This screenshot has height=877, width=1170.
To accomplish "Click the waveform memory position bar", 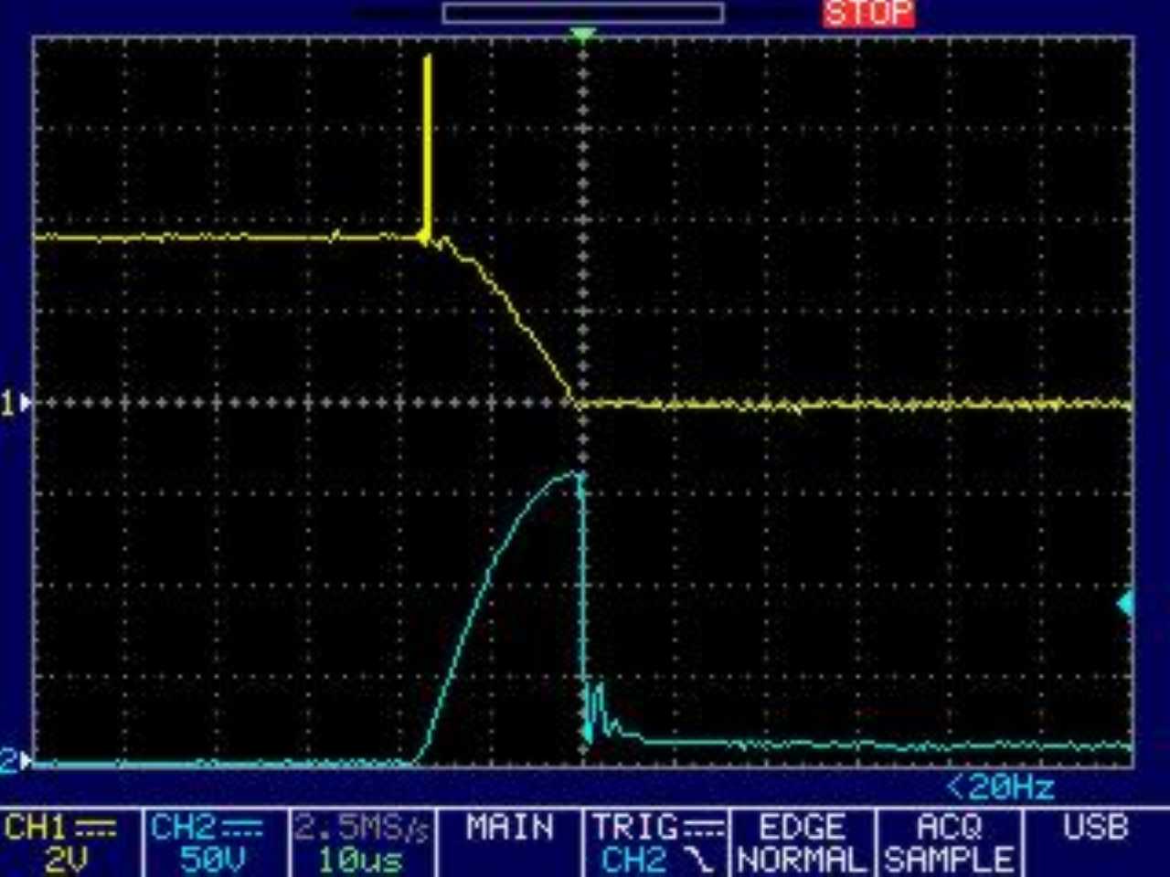I will point(583,13).
